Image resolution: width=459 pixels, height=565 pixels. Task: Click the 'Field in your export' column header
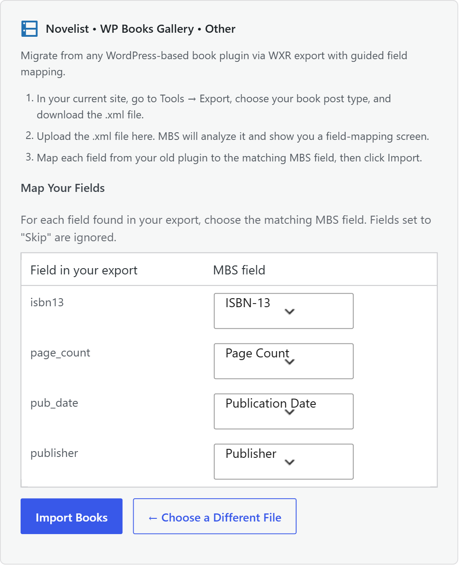pos(84,270)
